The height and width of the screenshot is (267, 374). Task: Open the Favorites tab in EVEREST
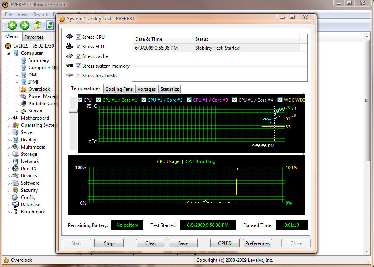coord(34,37)
